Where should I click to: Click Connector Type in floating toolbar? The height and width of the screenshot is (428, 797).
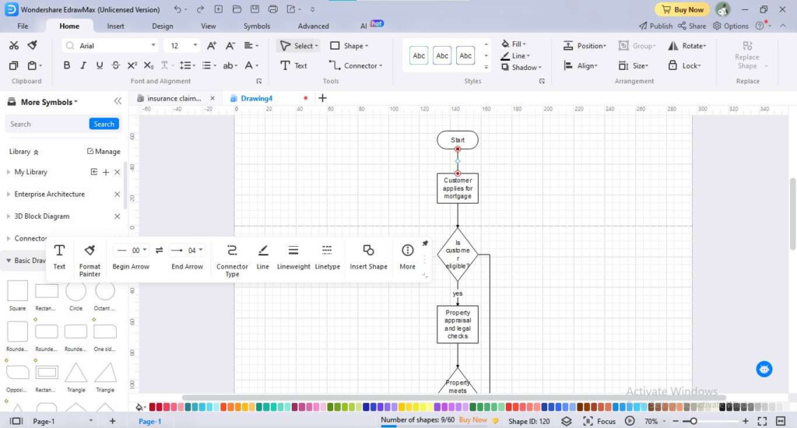pyautogui.click(x=232, y=260)
